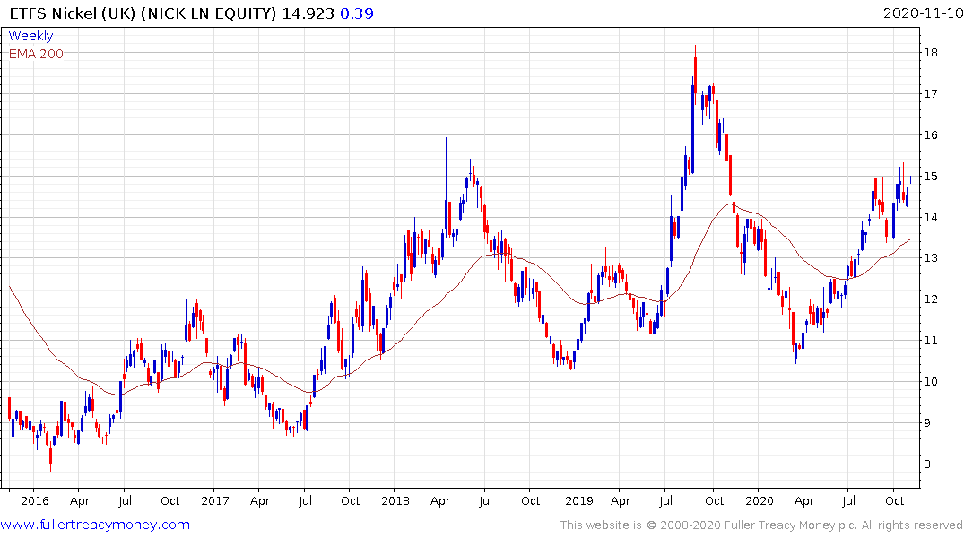Click the 14 price axis label

click(x=931, y=218)
